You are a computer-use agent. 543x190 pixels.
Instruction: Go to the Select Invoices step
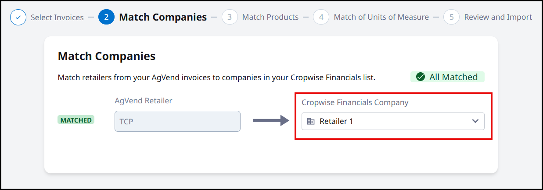tap(57, 18)
